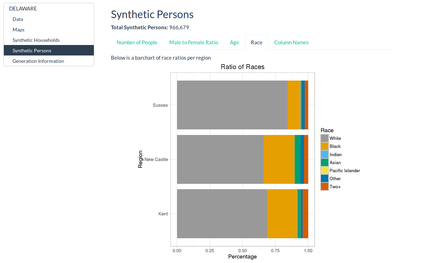Open the Maps sidebar item
Viewport: 427px width, 263px height.
coord(18,30)
